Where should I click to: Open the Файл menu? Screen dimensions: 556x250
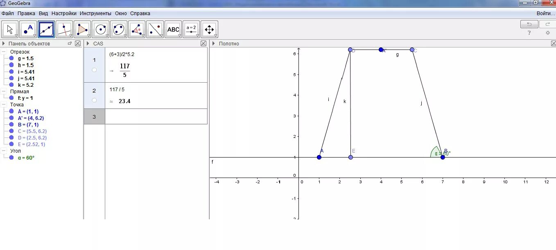pyautogui.click(x=7, y=13)
